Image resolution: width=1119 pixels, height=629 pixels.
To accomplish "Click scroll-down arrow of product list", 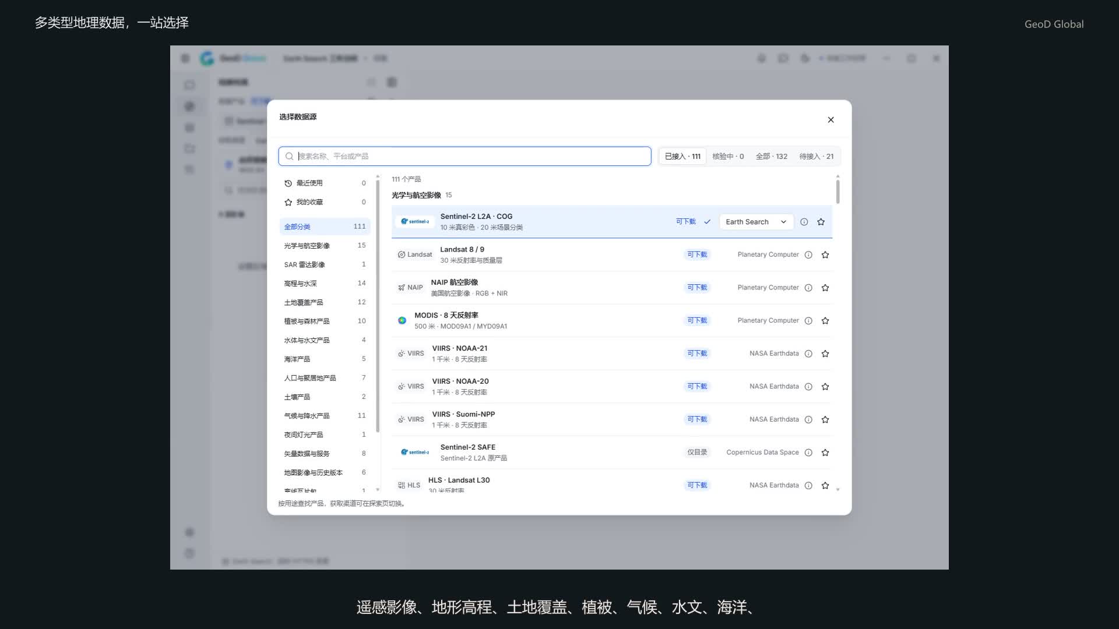I will coord(838,490).
